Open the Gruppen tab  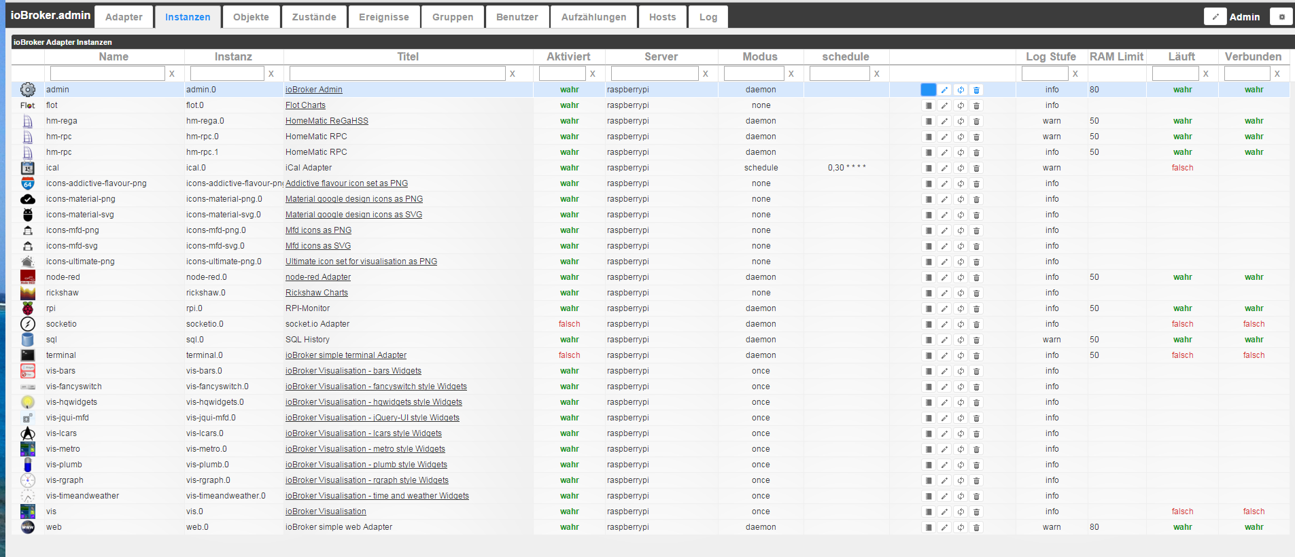(x=453, y=17)
